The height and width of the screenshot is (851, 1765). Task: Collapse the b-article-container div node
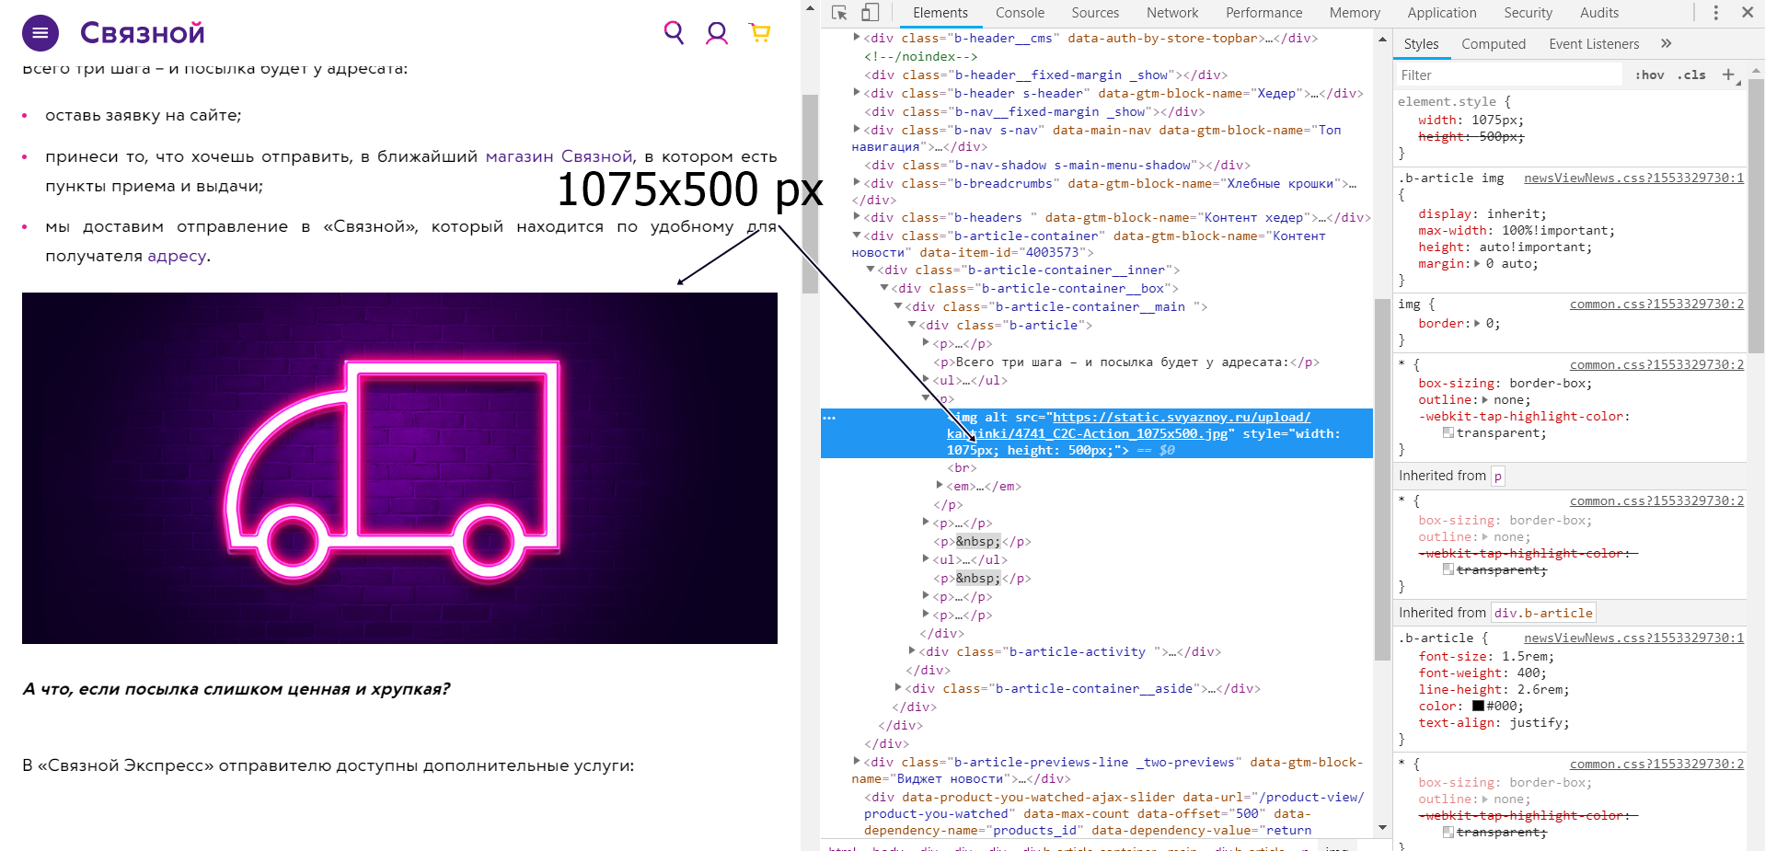point(857,236)
